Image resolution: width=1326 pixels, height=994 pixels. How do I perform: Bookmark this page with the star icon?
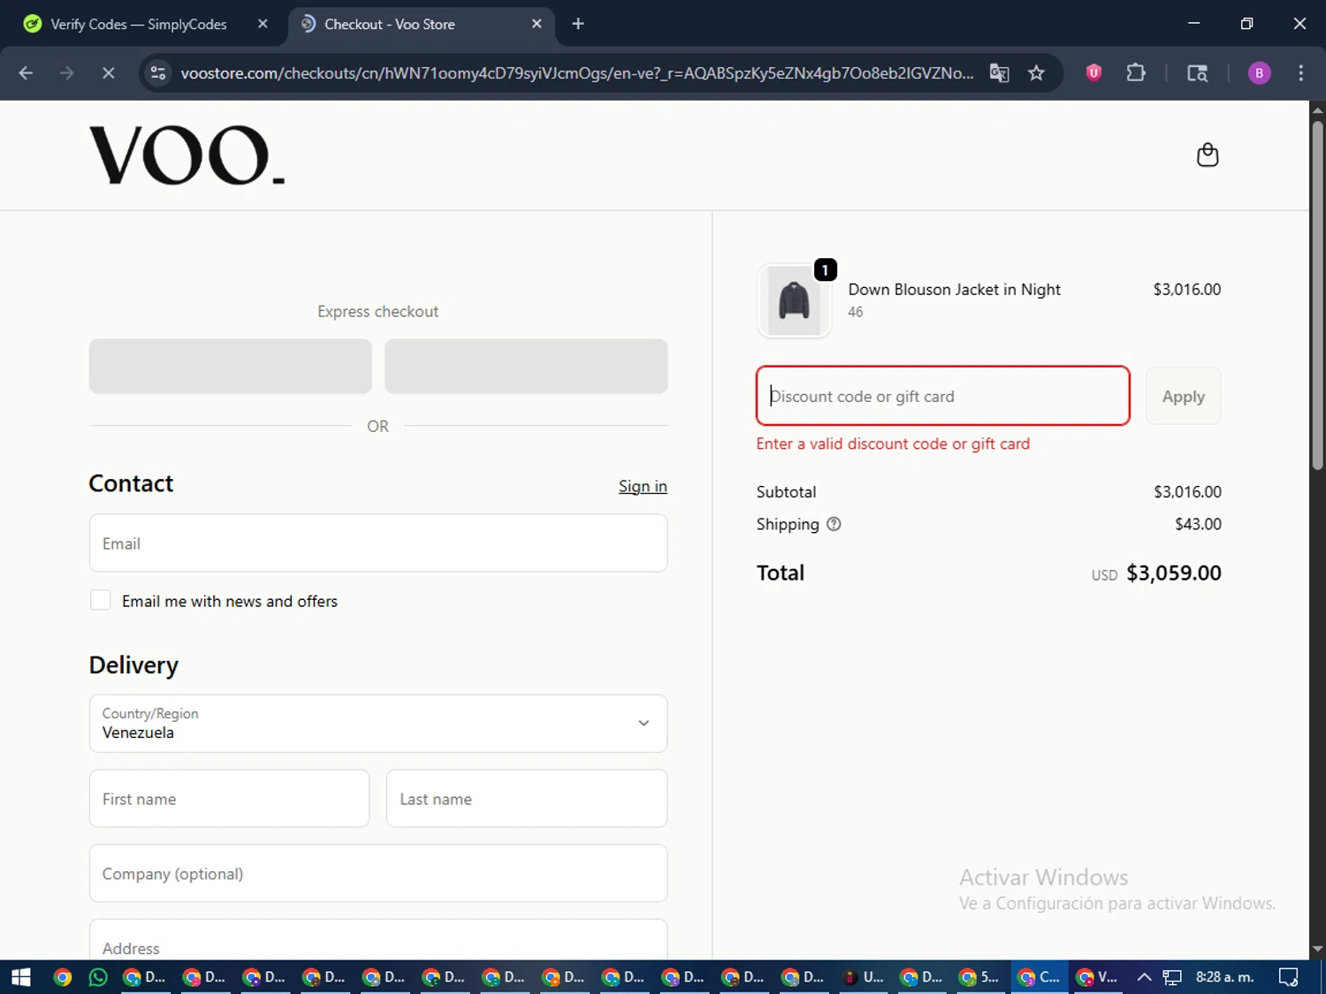point(1036,73)
